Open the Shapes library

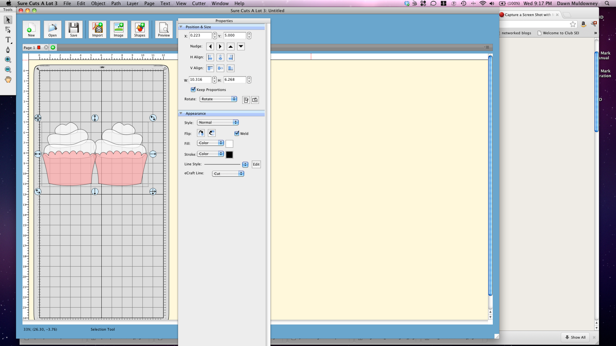pyautogui.click(x=139, y=29)
